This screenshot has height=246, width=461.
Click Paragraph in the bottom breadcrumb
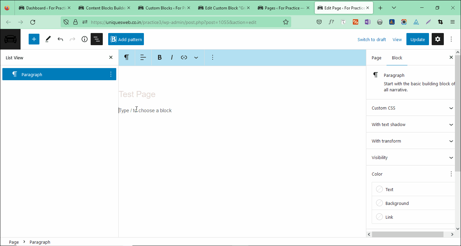tap(40, 242)
